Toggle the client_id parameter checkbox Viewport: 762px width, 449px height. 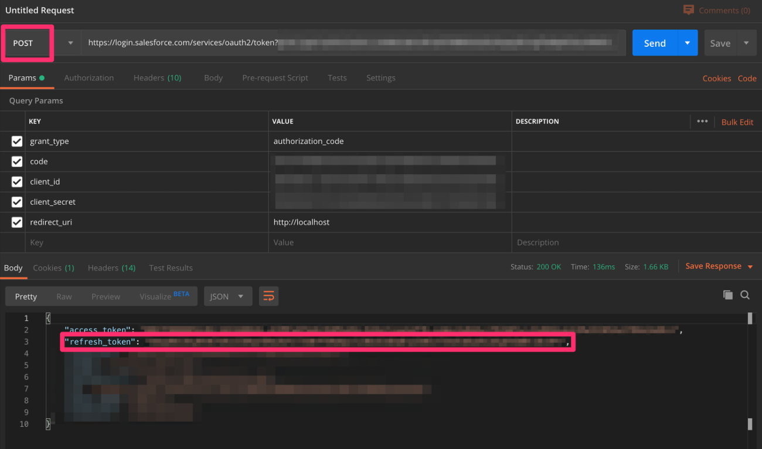point(17,181)
